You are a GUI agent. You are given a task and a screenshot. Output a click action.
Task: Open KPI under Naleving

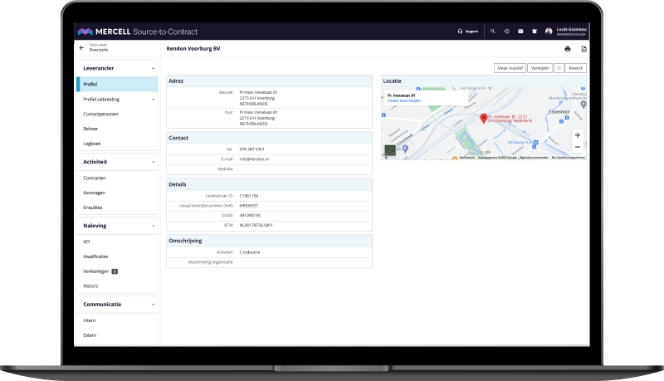86,242
